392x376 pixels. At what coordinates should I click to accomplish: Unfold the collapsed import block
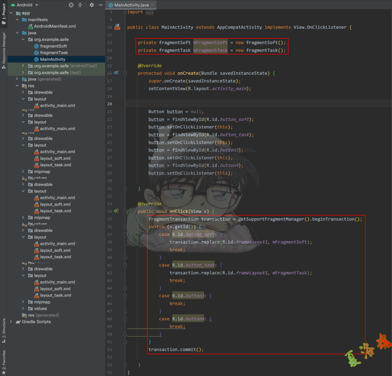(125, 12)
